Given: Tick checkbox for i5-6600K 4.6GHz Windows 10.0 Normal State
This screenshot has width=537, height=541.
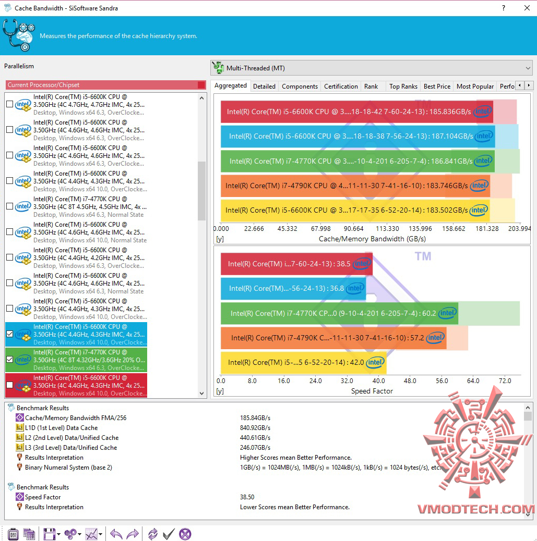Looking at the screenshot, I should 10,232.
